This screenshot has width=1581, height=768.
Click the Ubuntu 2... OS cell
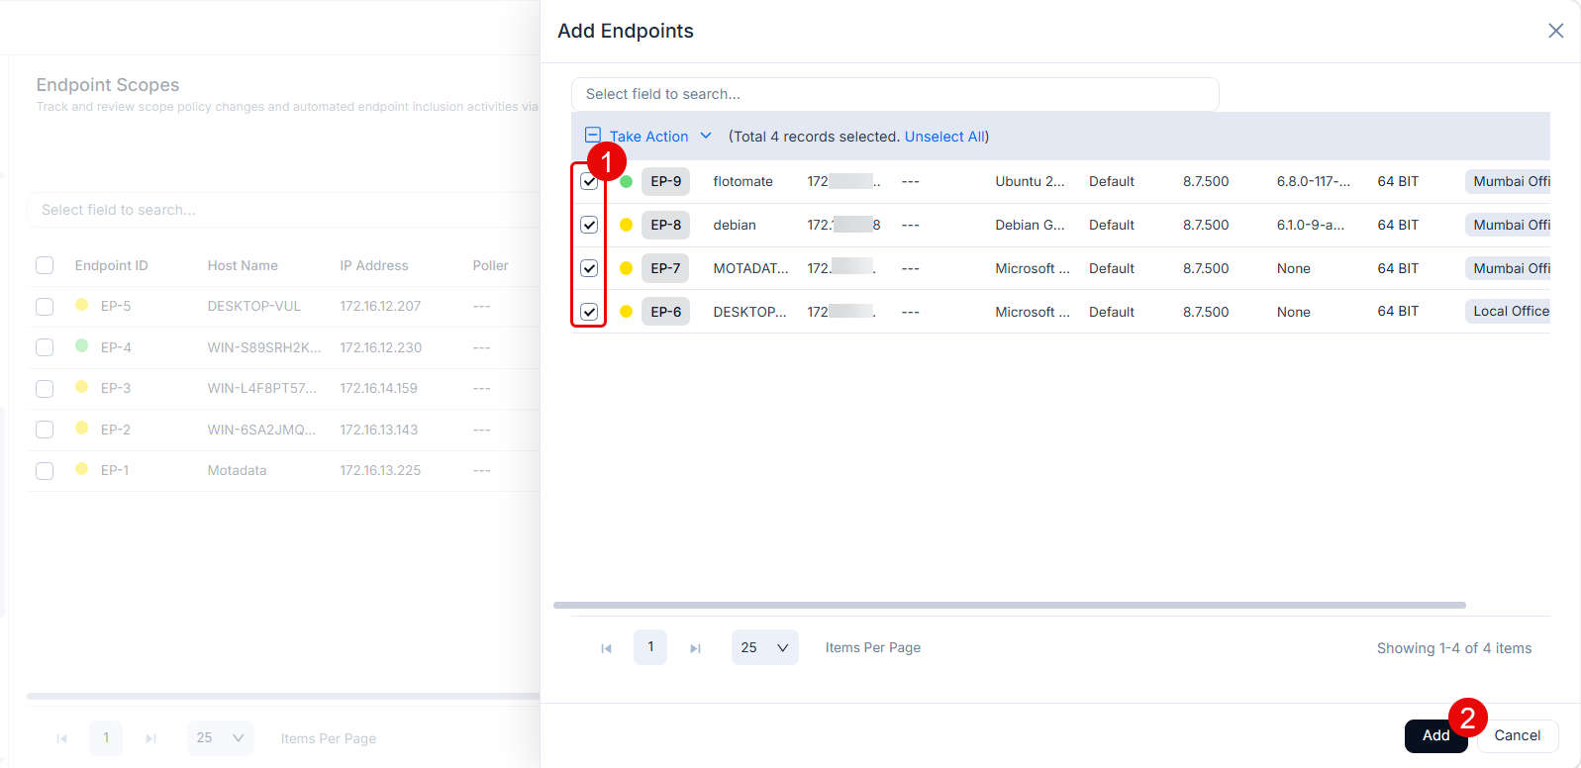click(x=1031, y=181)
